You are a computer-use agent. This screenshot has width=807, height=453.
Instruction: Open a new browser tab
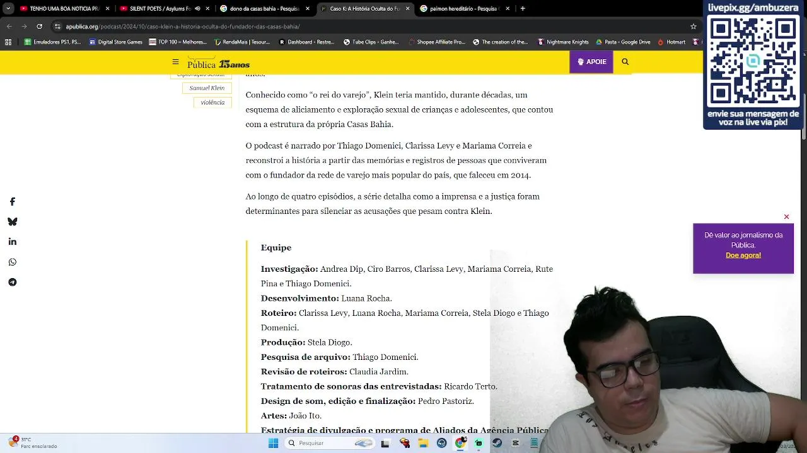point(523,9)
